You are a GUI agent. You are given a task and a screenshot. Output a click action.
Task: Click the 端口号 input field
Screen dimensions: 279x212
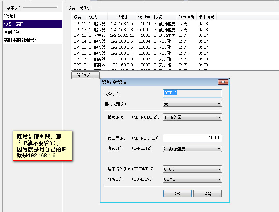pos(192,138)
